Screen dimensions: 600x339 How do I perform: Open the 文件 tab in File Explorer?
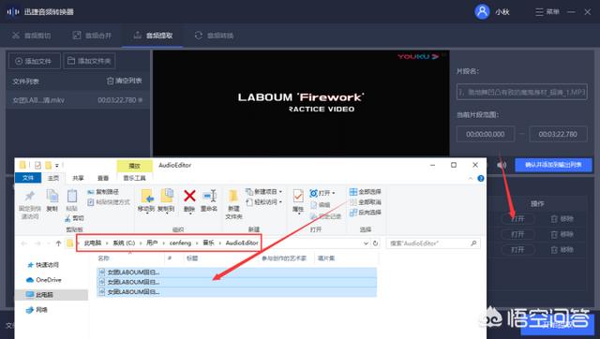27,178
